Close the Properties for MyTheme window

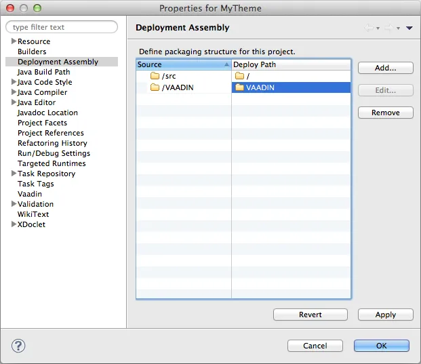pyautogui.click(x=10, y=8)
